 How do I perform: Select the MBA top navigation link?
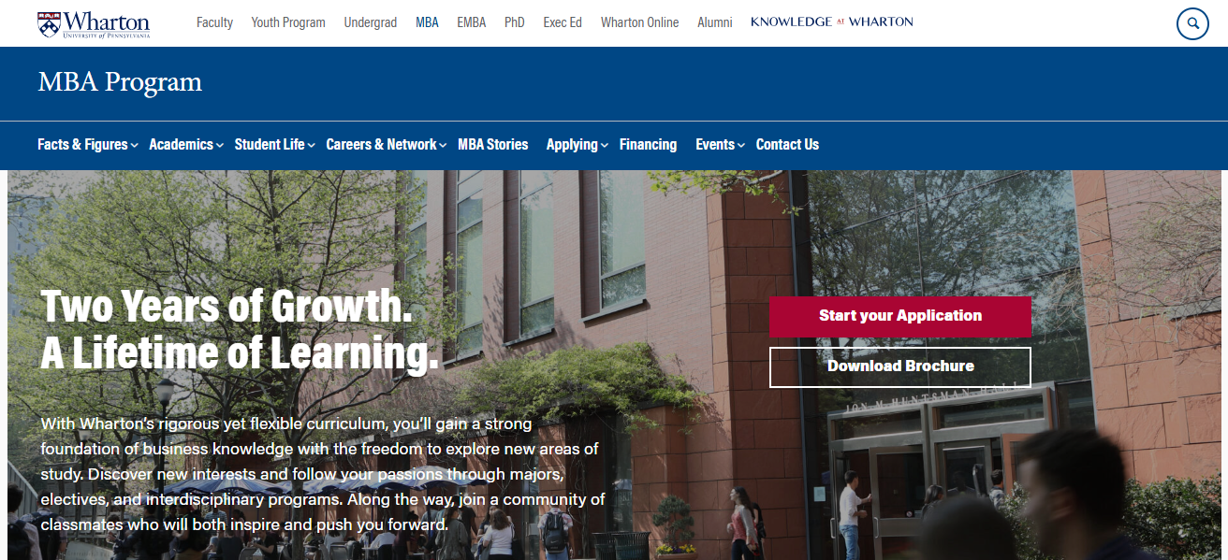point(427,22)
